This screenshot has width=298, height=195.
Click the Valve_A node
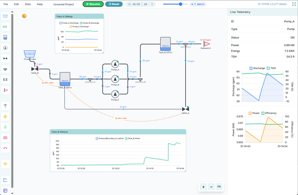186,109
